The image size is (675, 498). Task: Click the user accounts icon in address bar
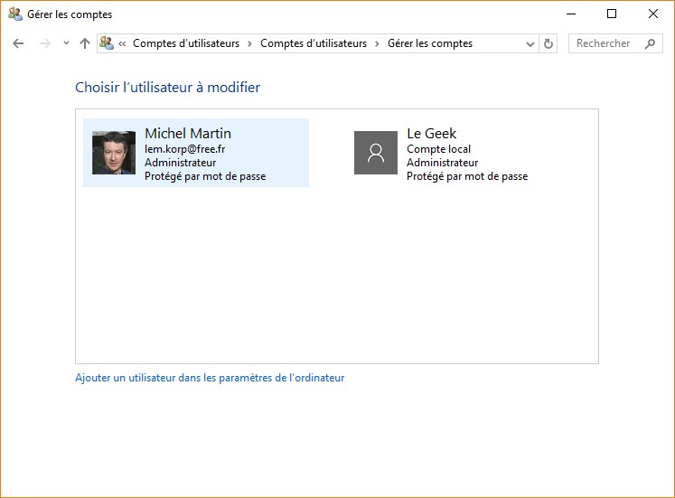(107, 43)
